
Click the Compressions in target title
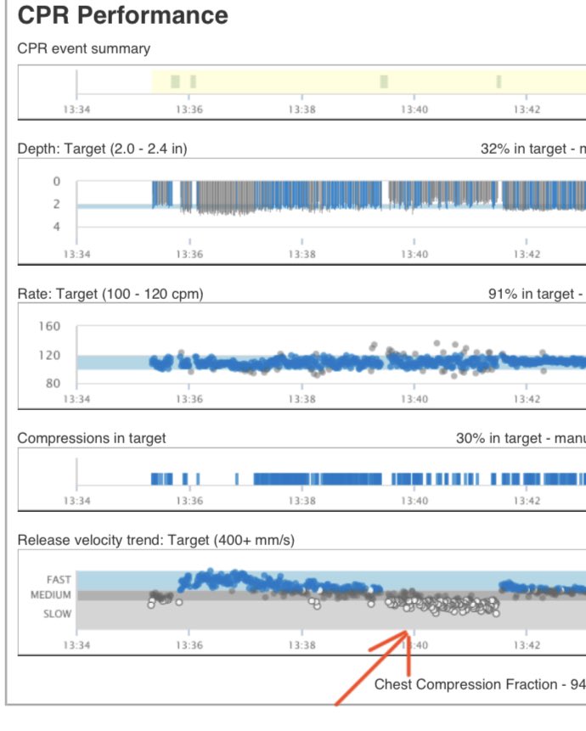point(92,438)
